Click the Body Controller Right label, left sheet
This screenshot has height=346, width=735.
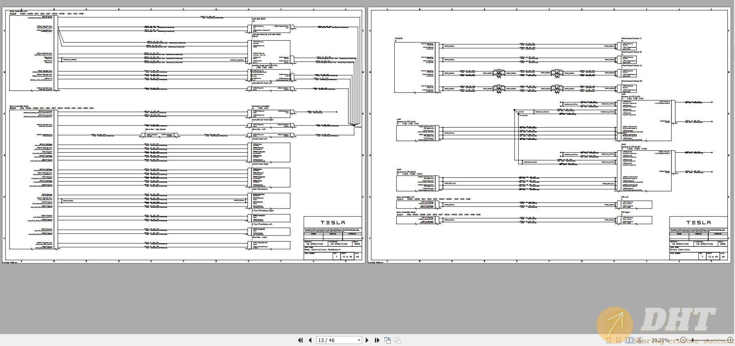19,106
